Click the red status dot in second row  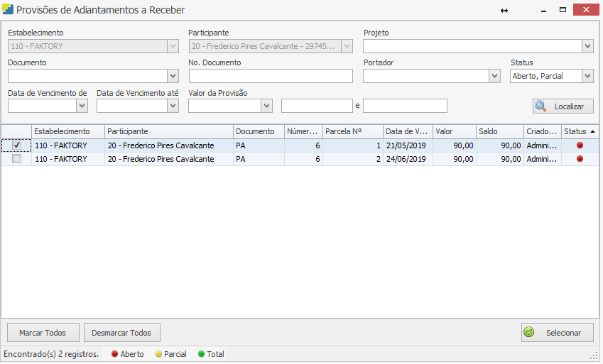click(580, 159)
